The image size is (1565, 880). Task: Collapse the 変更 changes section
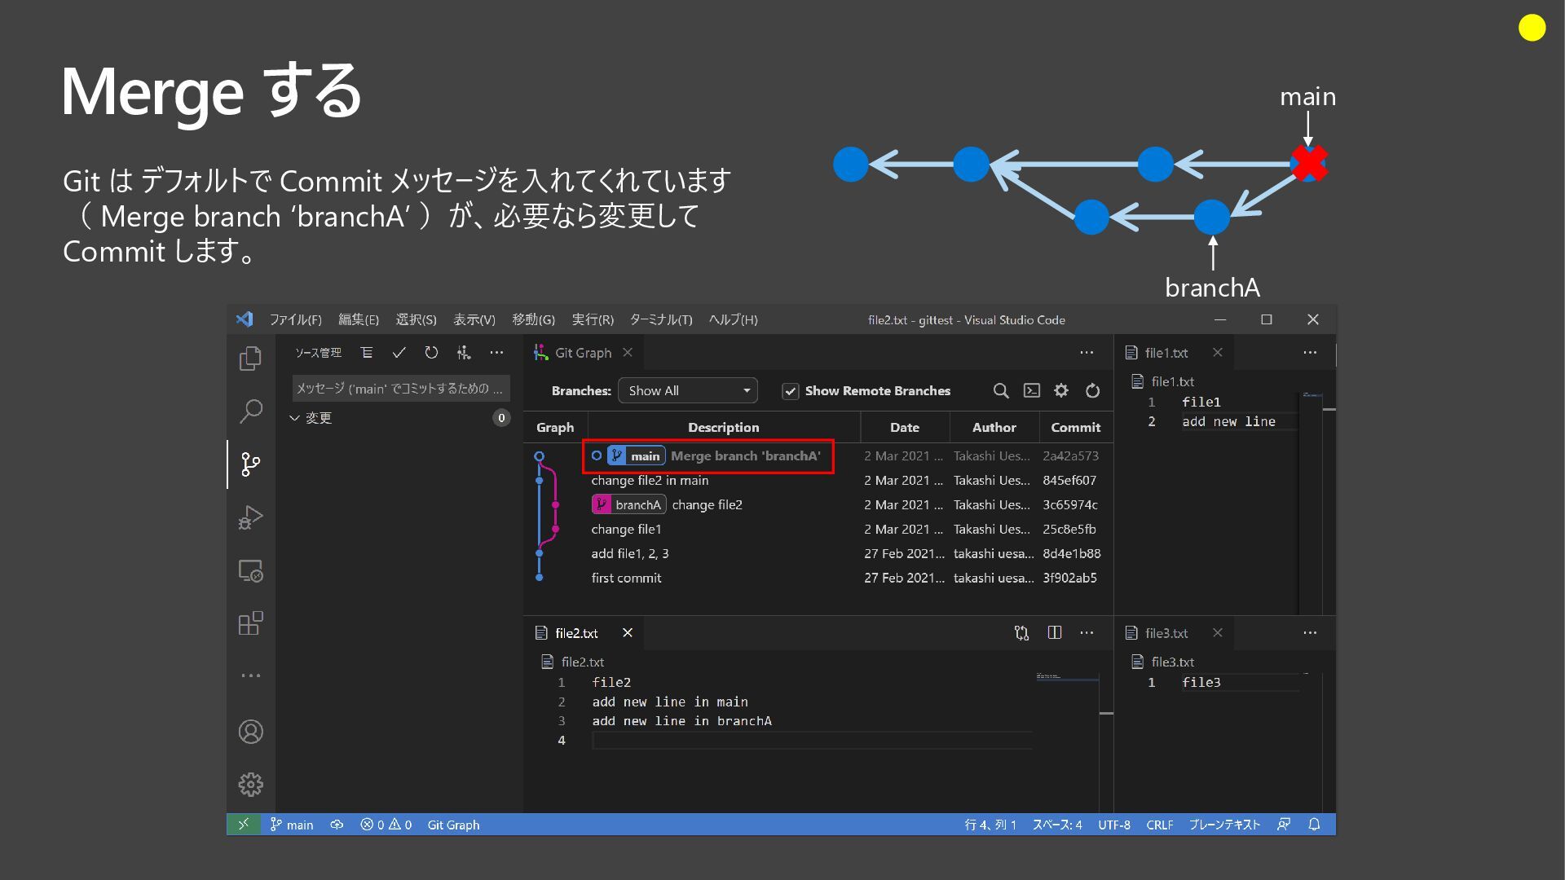pos(295,418)
